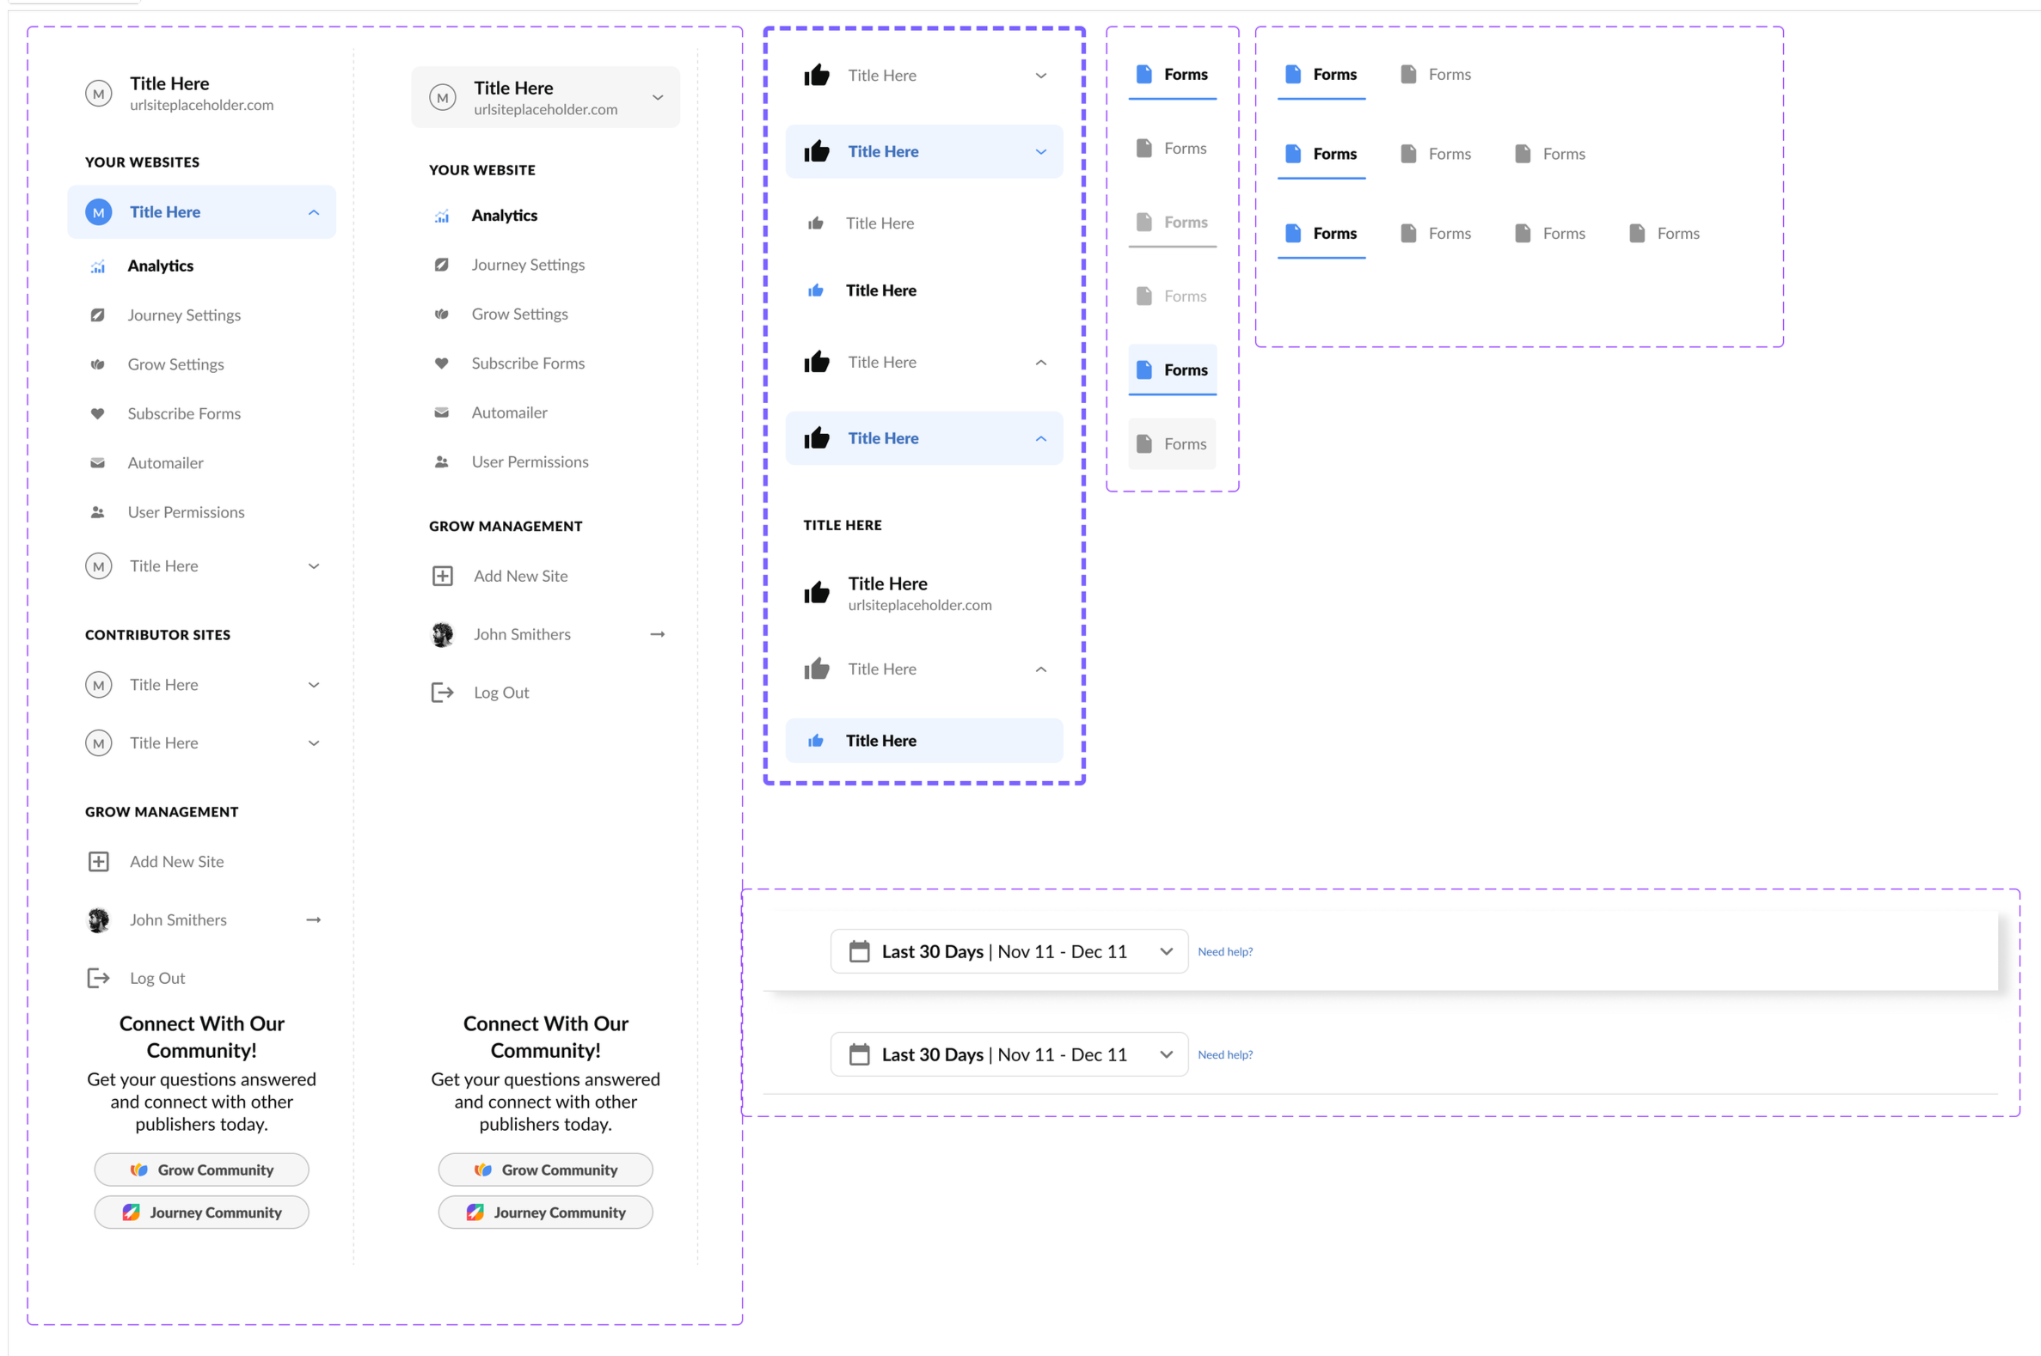Click the Log Out icon

98,977
